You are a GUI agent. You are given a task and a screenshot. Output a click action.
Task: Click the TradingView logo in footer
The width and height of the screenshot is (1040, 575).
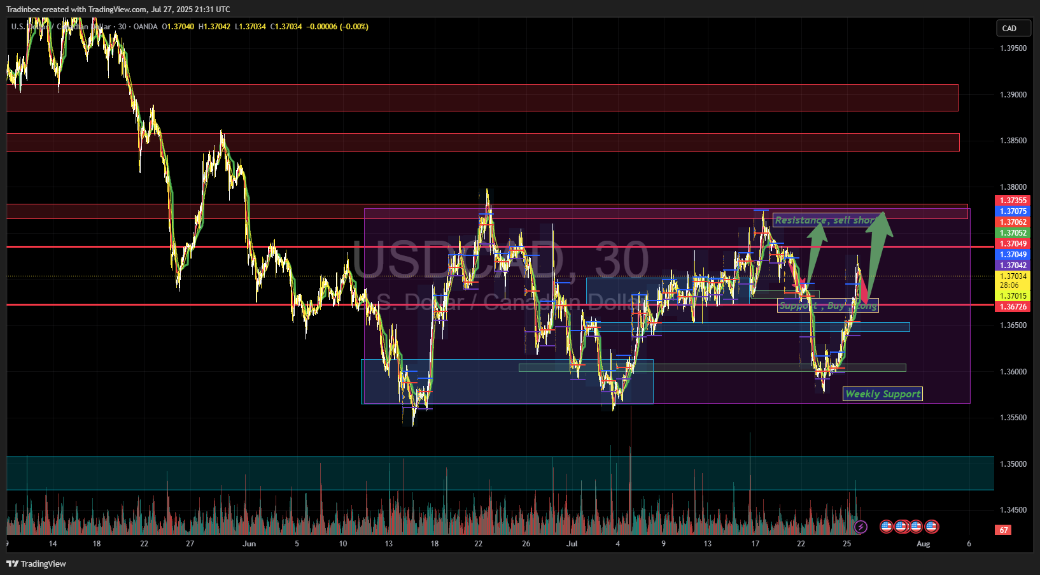pos(36,564)
